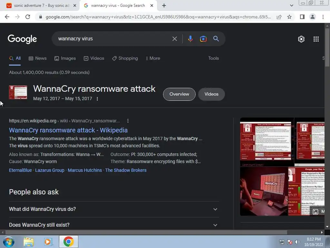Open the Chrome profile avatar

313,17
